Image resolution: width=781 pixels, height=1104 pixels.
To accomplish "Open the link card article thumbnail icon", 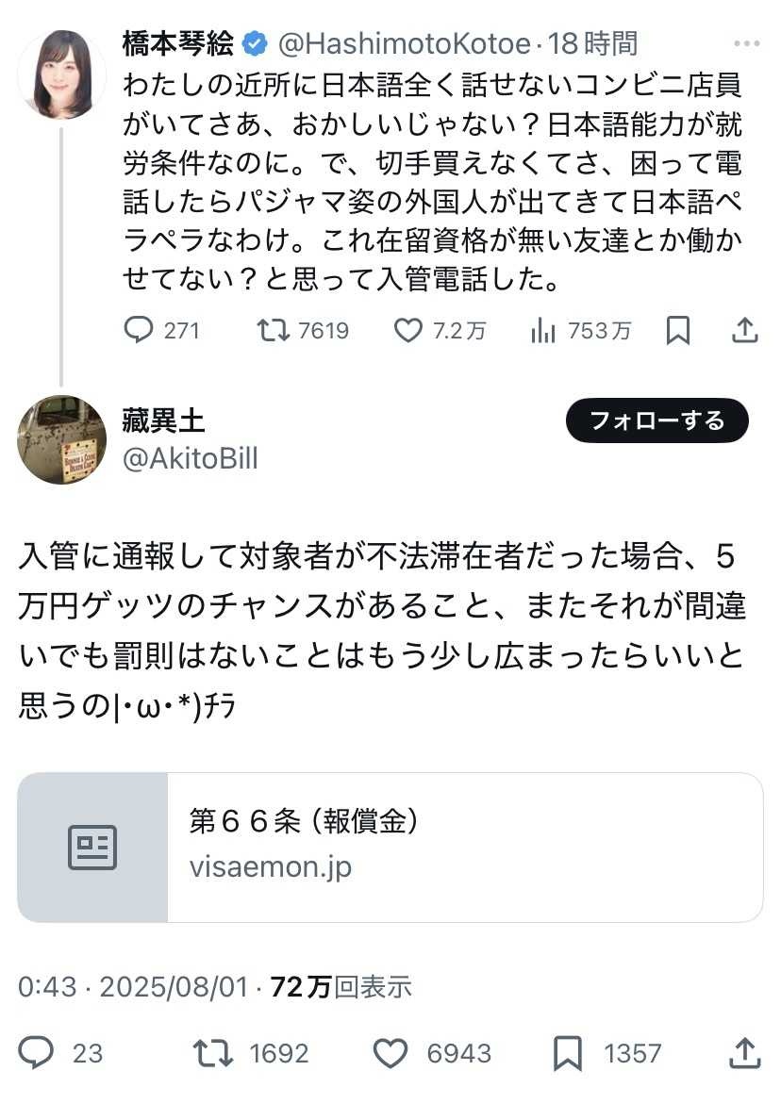I will (x=92, y=847).
